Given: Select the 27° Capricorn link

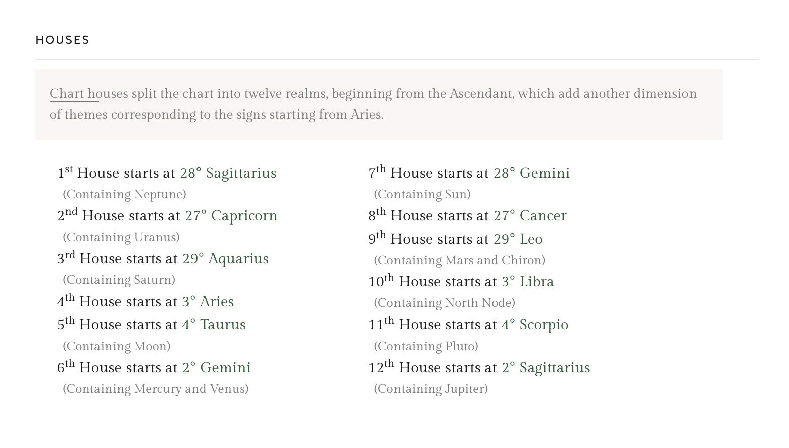Looking at the screenshot, I should [x=231, y=216].
